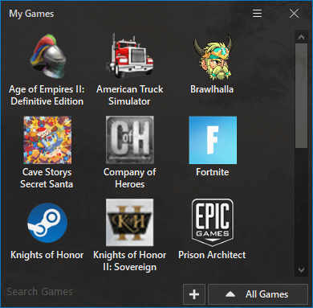Click the "Company of Heroes" label
Viewport: 313px width, 308px height.
pyautogui.click(x=130, y=178)
